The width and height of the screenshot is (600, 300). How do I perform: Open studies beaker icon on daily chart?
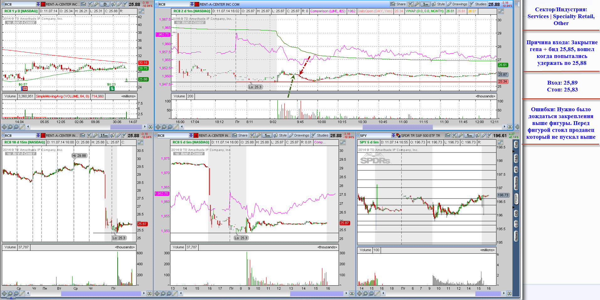point(125,4)
